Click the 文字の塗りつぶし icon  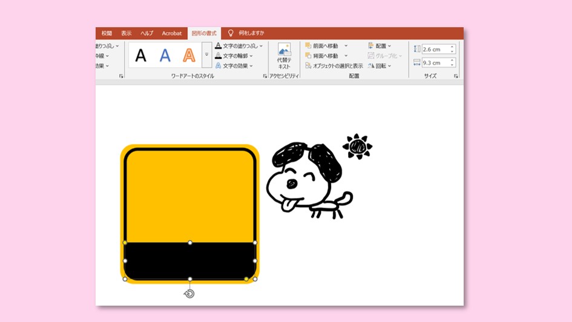218,45
